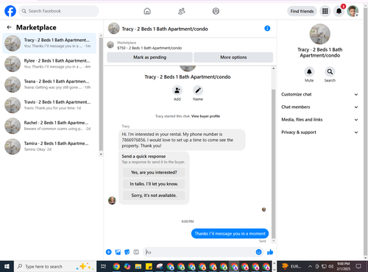Open Windows Start menu
This screenshot has height=272, width=368.
pyautogui.click(x=7, y=266)
